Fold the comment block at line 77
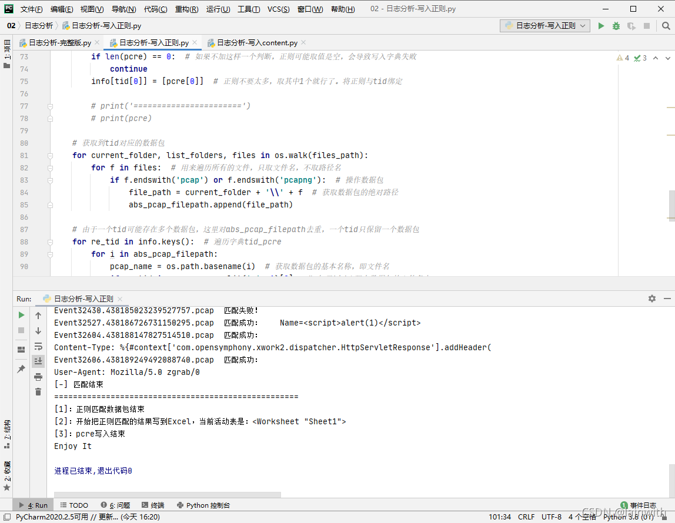The height and width of the screenshot is (523, 675). (51, 106)
